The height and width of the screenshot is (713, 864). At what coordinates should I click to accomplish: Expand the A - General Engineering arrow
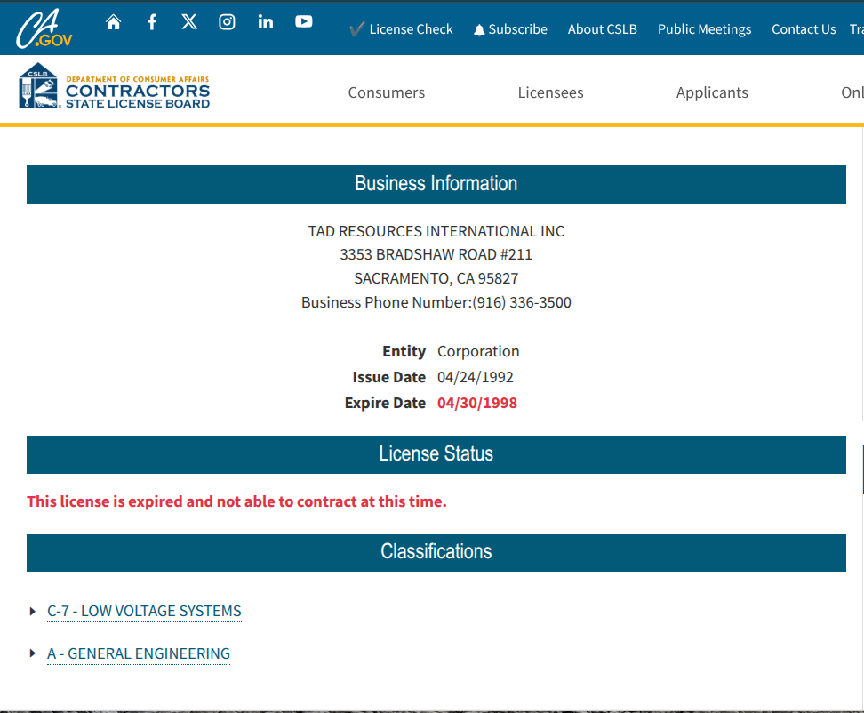[x=33, y=653]
